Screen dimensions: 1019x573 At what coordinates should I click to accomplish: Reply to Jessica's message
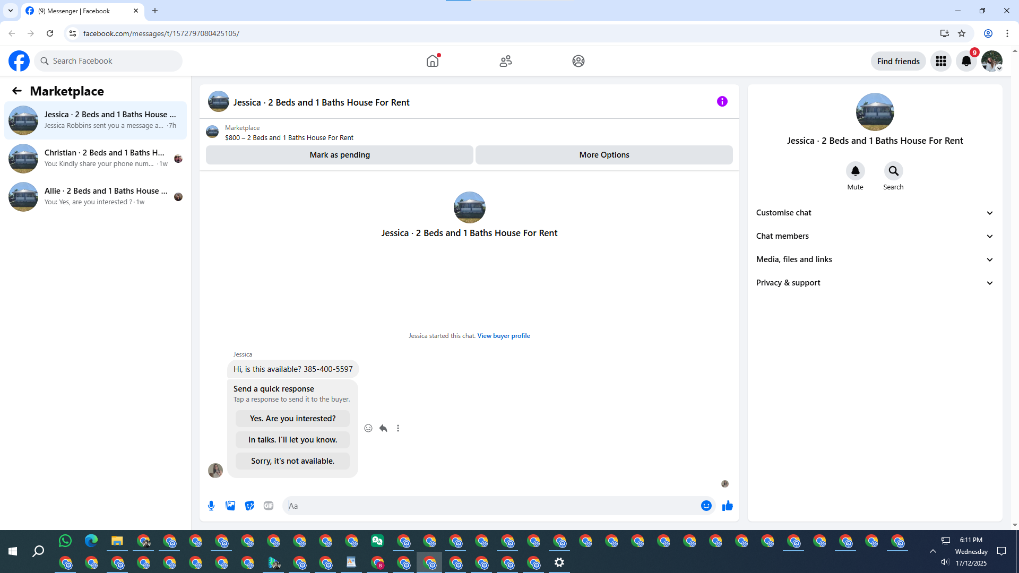coord(383,428)
